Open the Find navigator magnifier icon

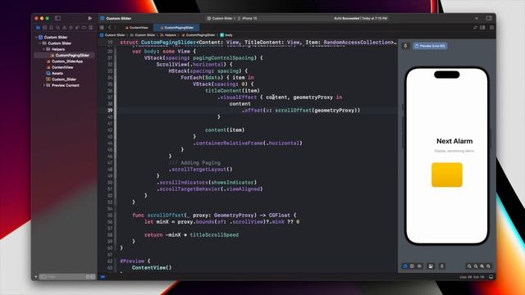[x=57, y=27]
